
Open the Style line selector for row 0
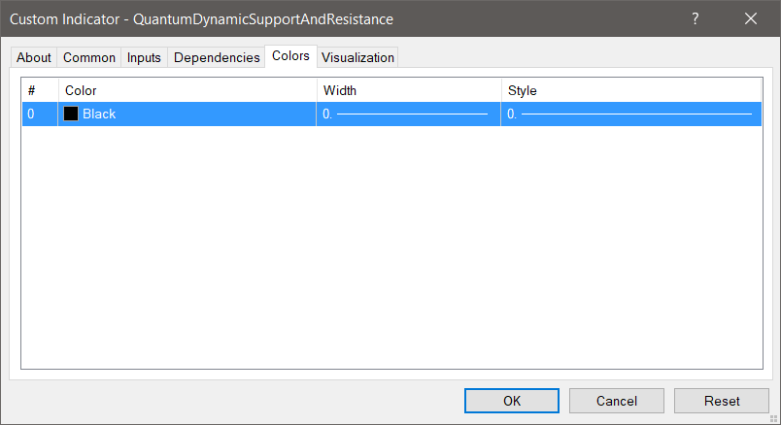point(629,114)
